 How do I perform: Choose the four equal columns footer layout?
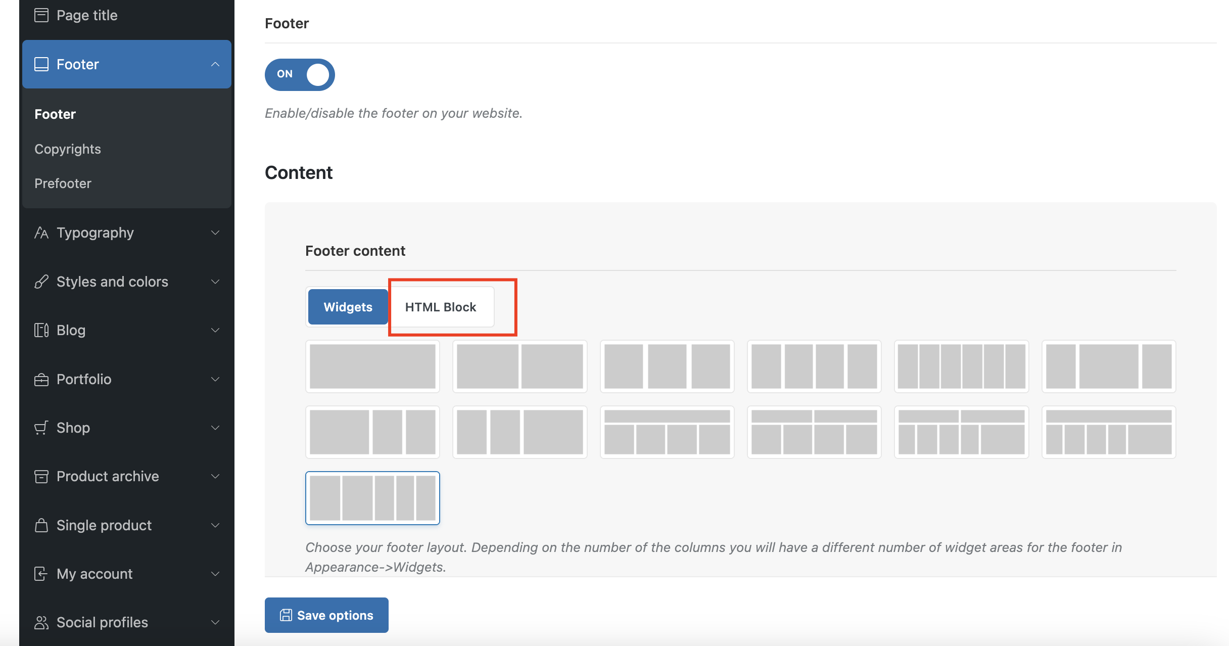(814, 366)
